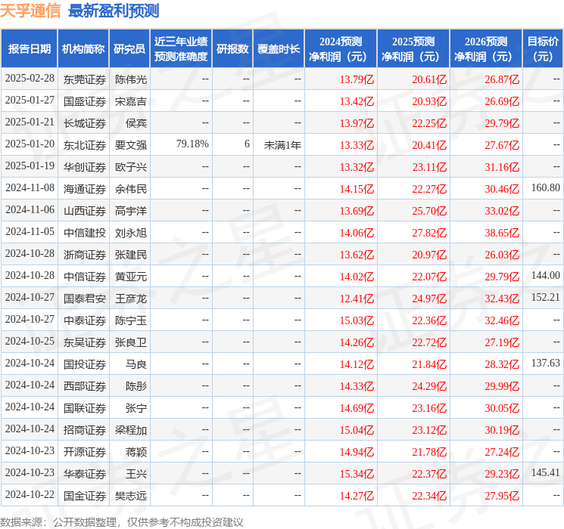Click the 2024预测净利润 header
564x529 pixels.
(x=341, y=49)
